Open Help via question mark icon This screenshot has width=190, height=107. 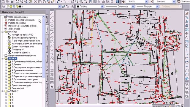117,1
